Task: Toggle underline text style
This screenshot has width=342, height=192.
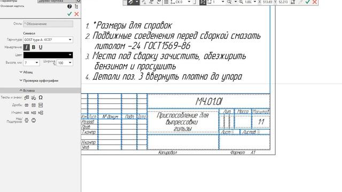Action: click(x=41, y=47)
